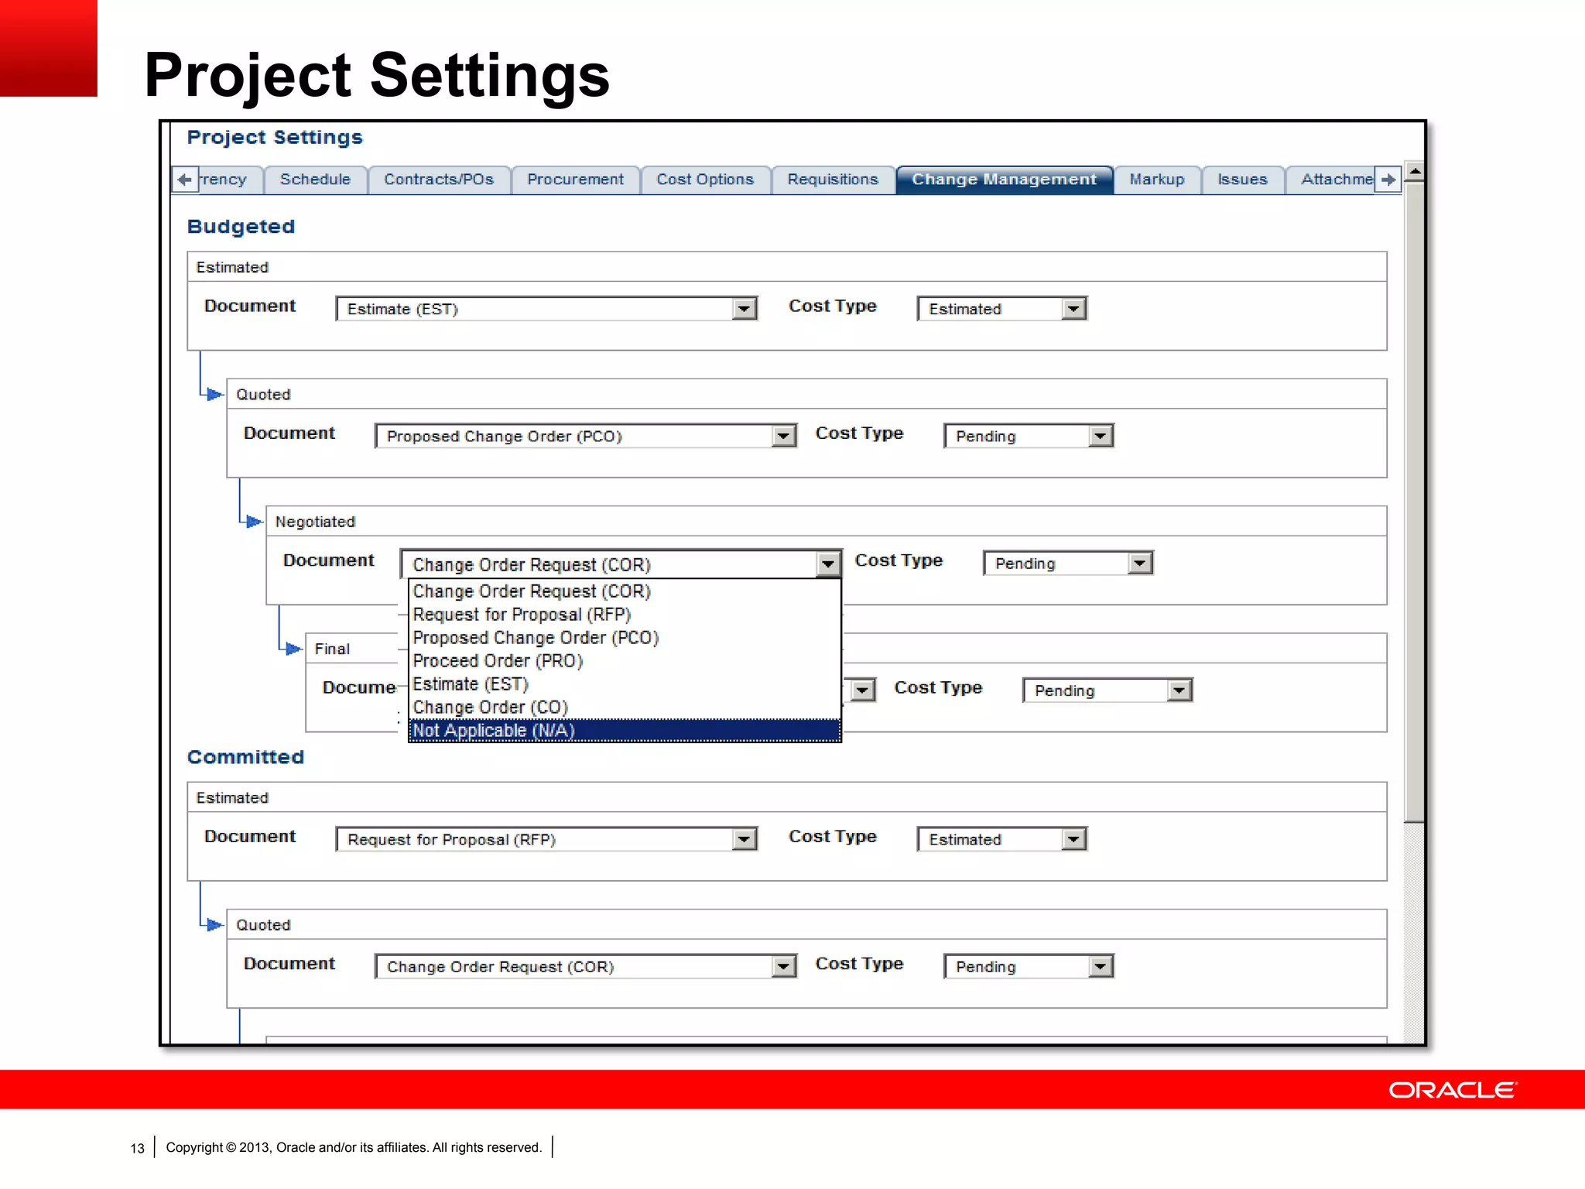Screen dimensions: 1585x1189
Task: Open Committed Quoted Cost Type Pending dropdown
Action: 1029,966
